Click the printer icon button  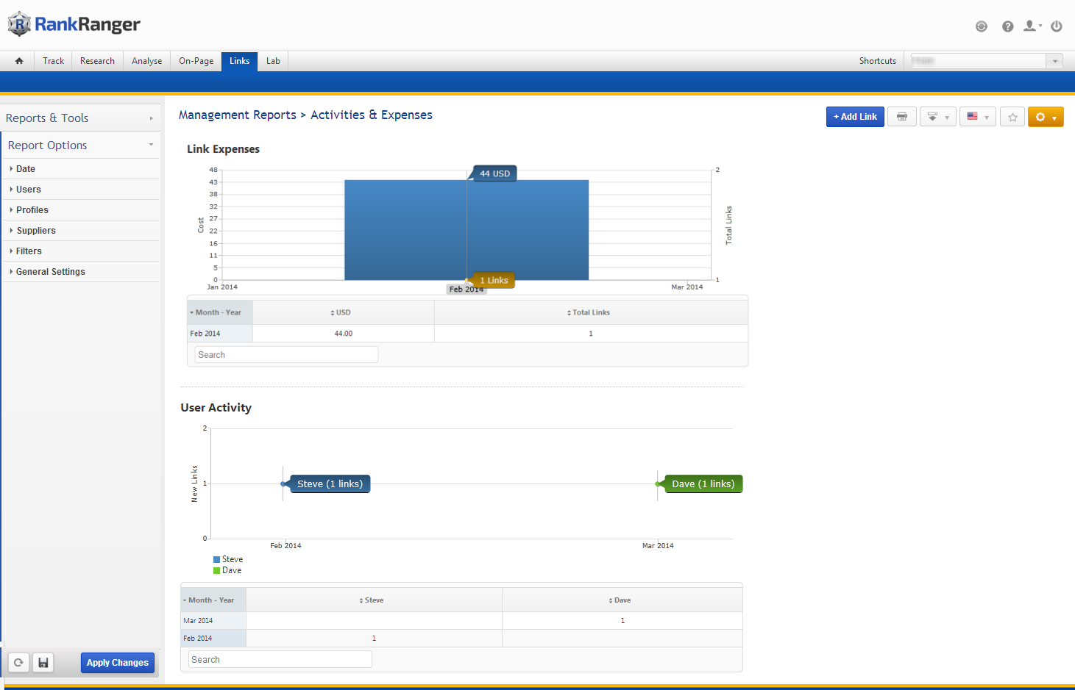(x=901, y=117)
